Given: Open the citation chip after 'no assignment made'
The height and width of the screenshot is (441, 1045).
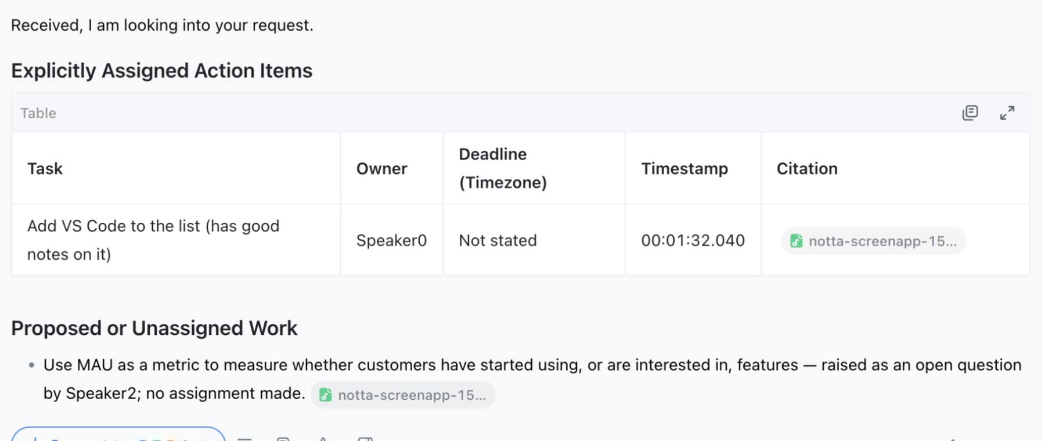Looking at the screenshot, I should pyautogui.click(x=403, y=395).
